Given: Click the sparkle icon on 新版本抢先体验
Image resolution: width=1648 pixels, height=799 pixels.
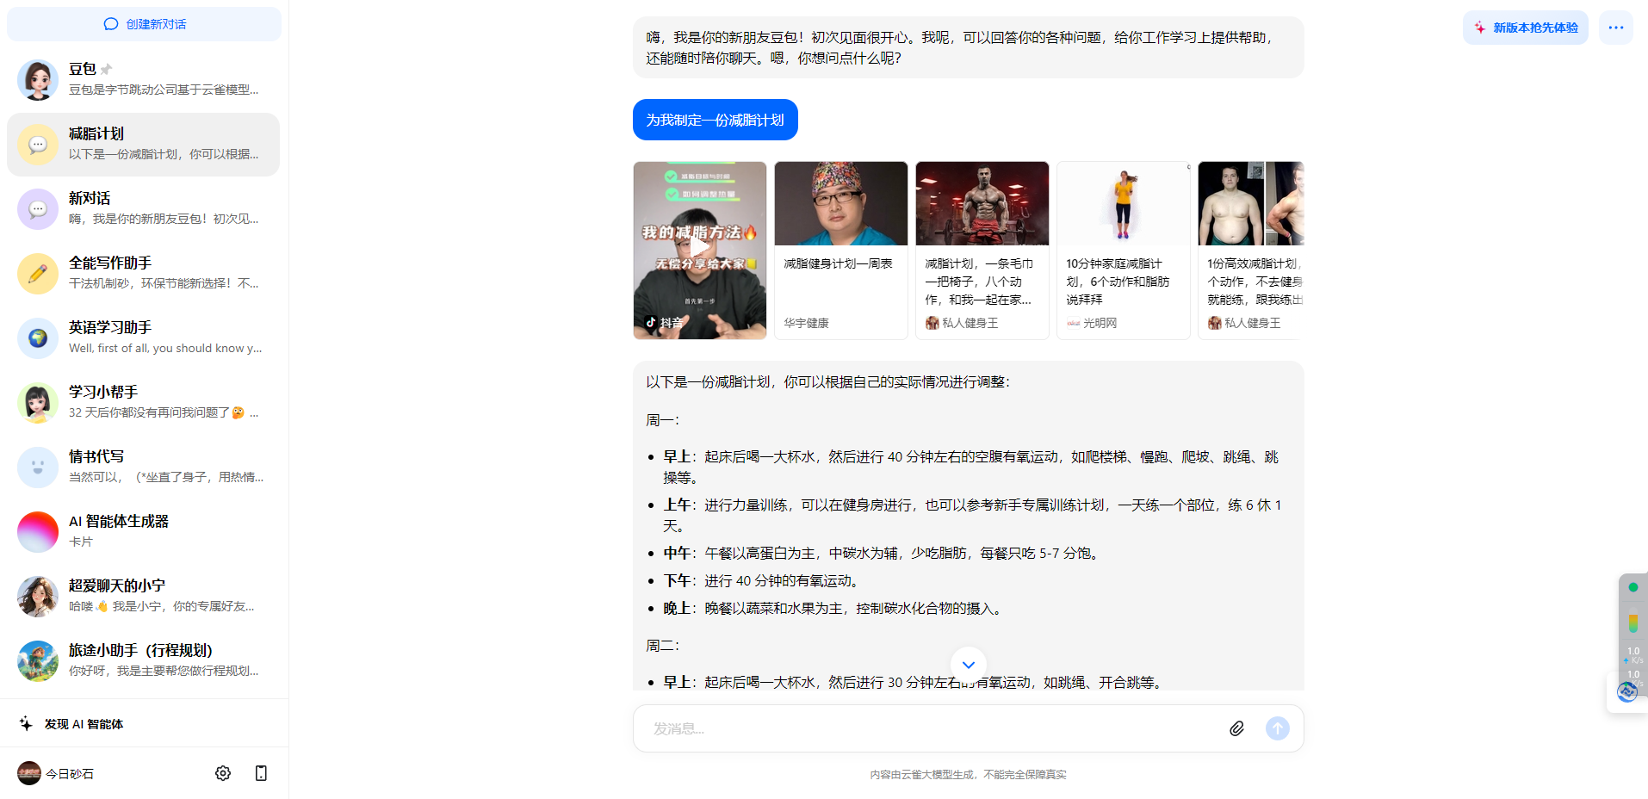Looking at the screenshot, I should 1478,27.
